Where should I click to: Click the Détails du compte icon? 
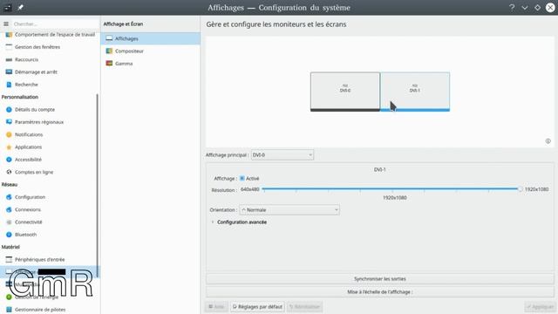9,110
